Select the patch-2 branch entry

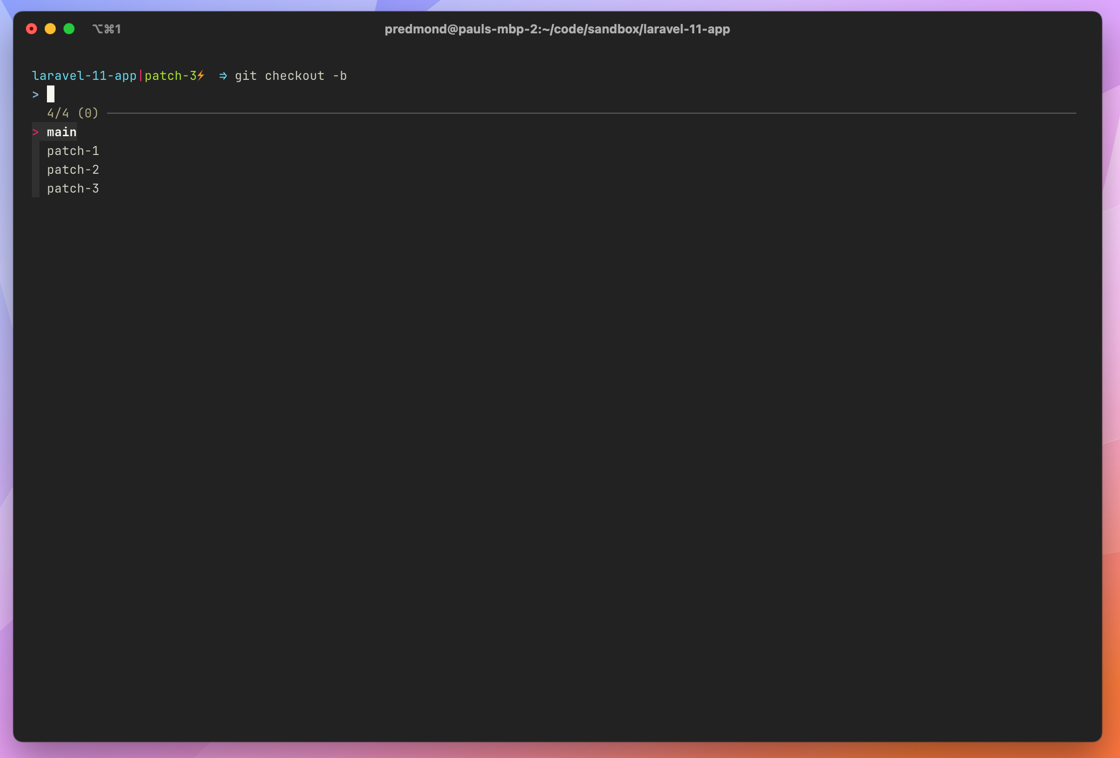[73, 170]
